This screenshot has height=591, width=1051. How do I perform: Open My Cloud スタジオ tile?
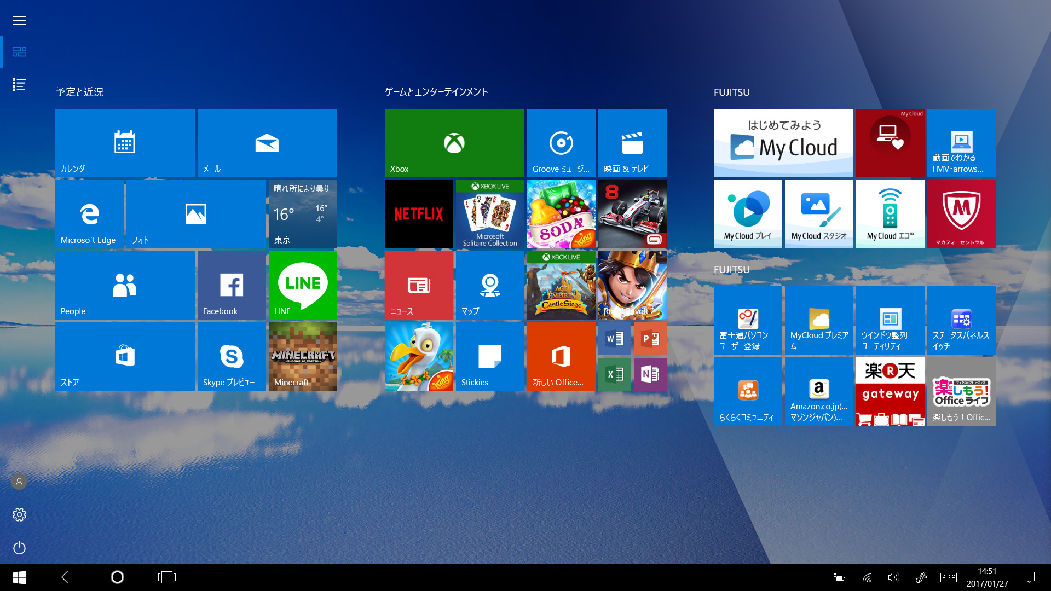[x=819, y=214]
